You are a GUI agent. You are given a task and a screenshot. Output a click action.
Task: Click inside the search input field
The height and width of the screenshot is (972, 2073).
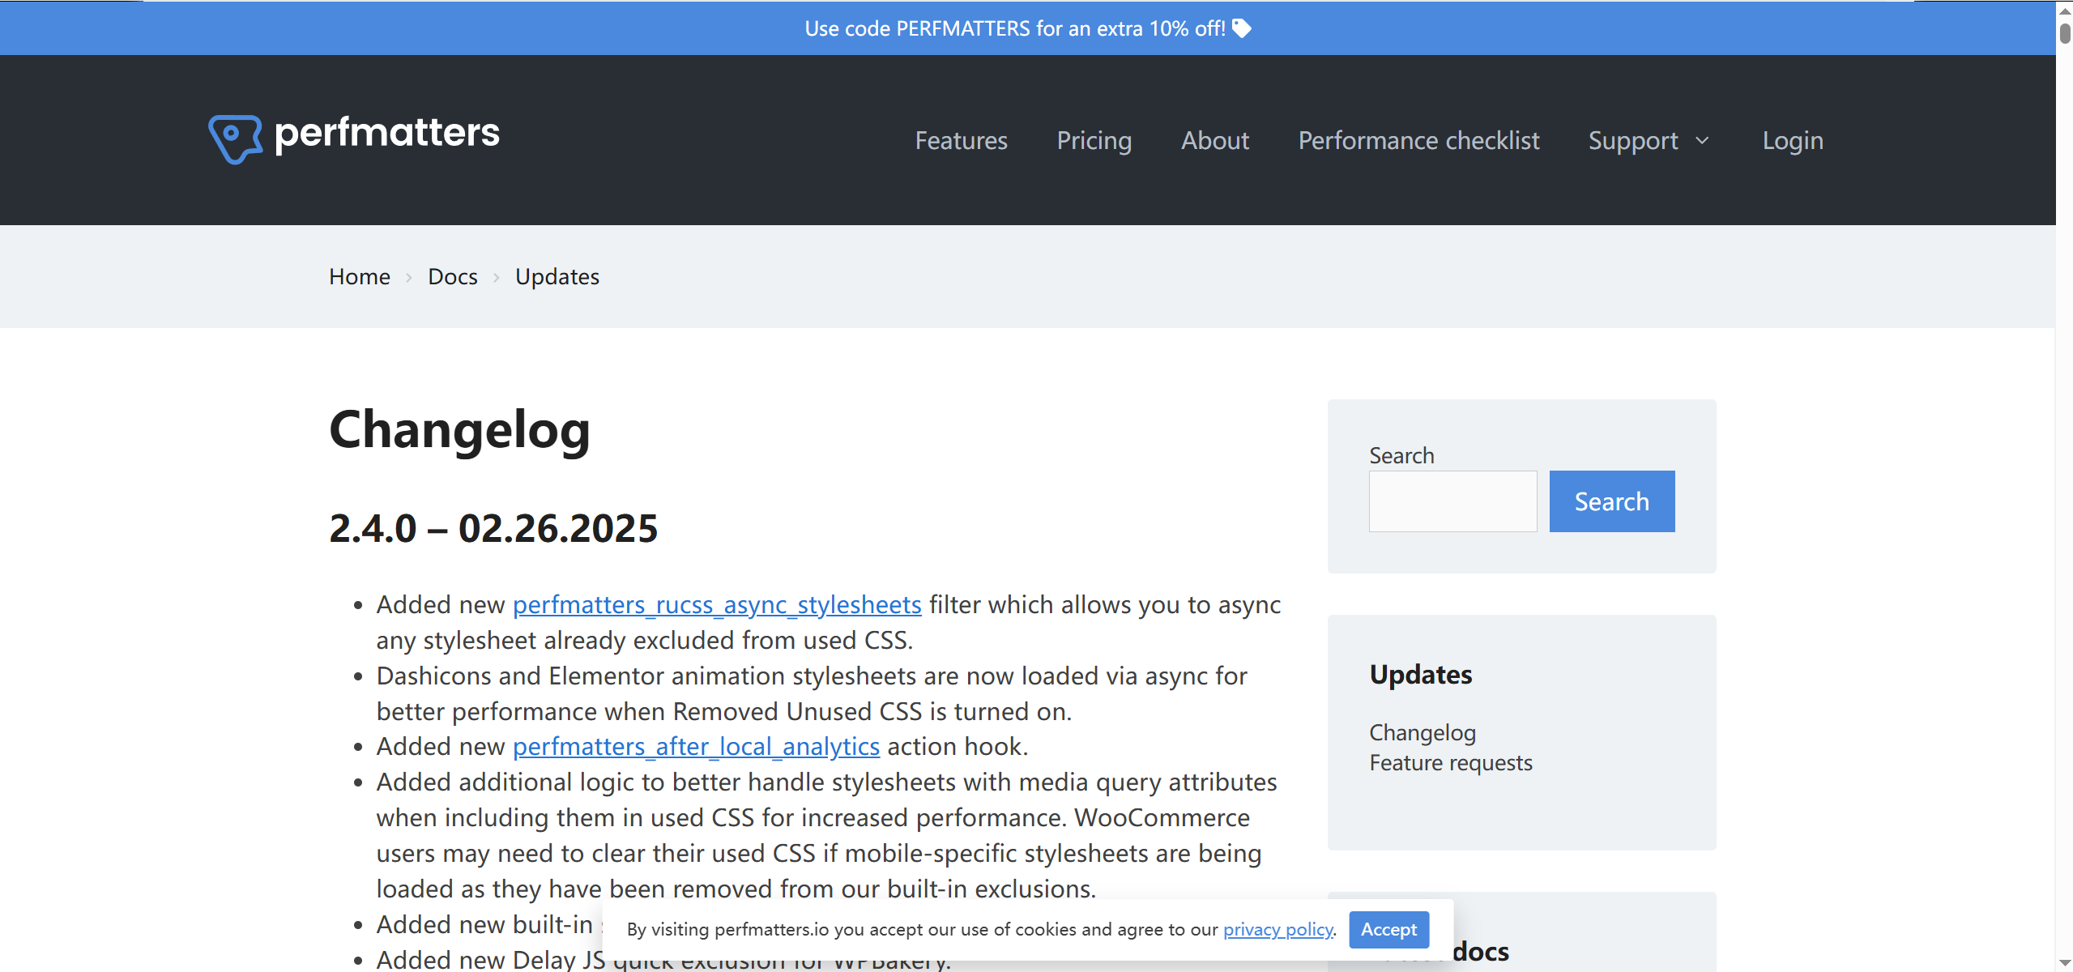tap(1452, 501)
